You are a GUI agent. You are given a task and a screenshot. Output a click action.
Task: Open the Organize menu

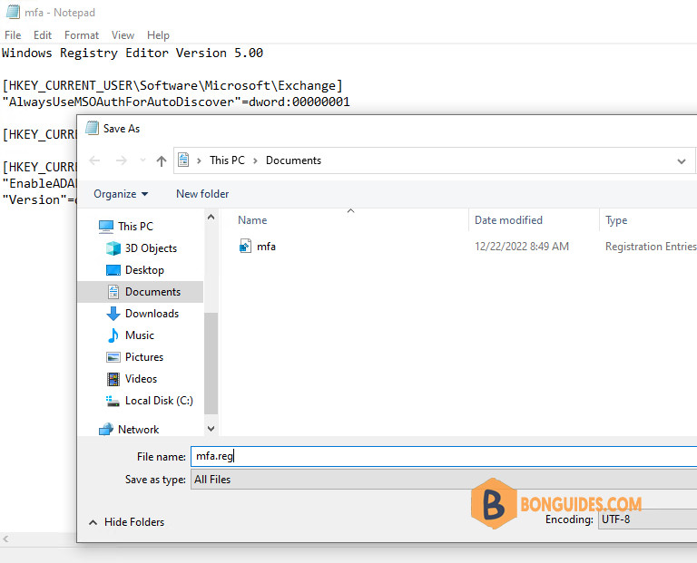[x=121, y=194]
